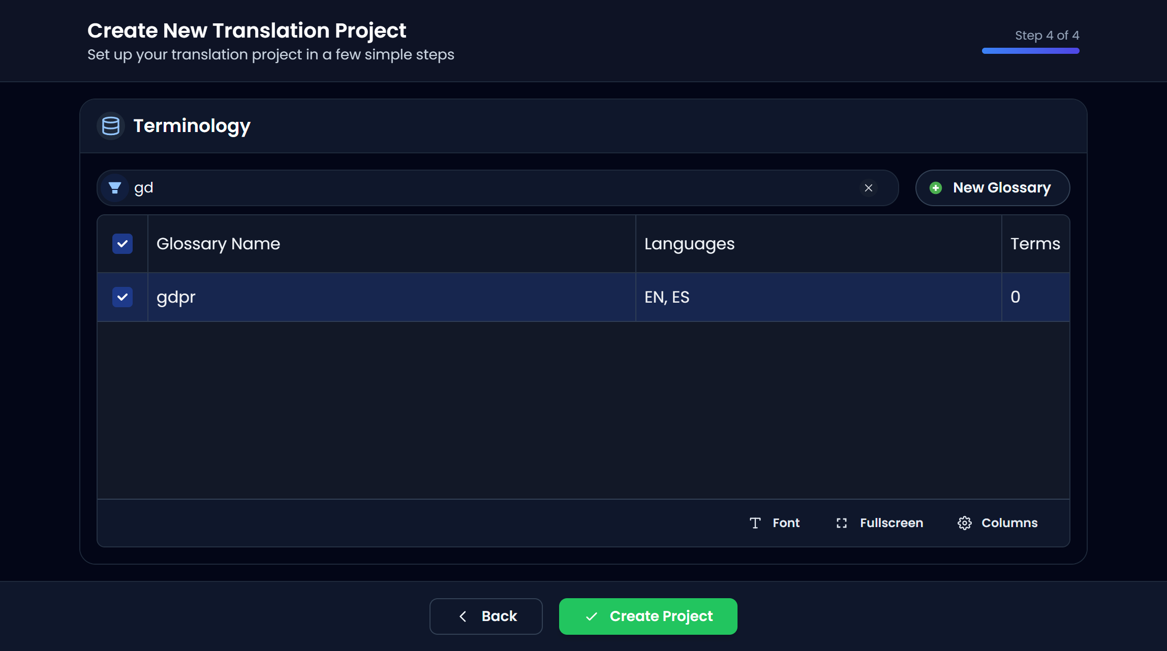Click the Terms column header
This screenshot has height=651, width=1167.
(x=1035, y=244)
